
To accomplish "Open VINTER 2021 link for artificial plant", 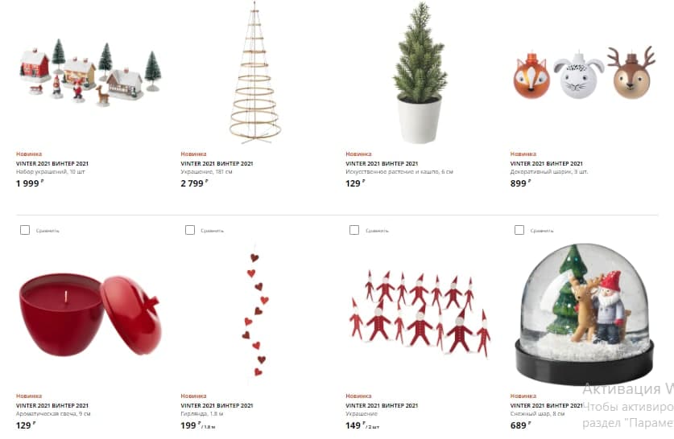I will point(382,163).
